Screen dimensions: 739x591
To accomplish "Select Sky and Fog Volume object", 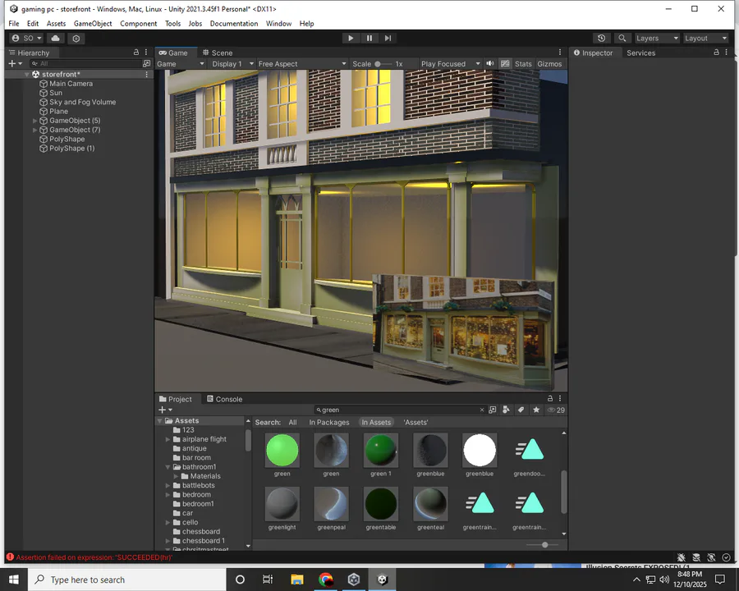I will pos(82,102).
